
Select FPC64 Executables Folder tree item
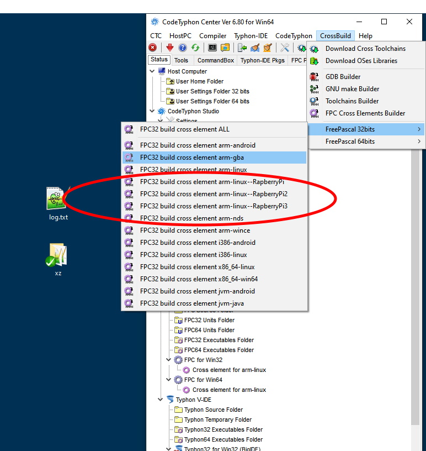(219, 350)
